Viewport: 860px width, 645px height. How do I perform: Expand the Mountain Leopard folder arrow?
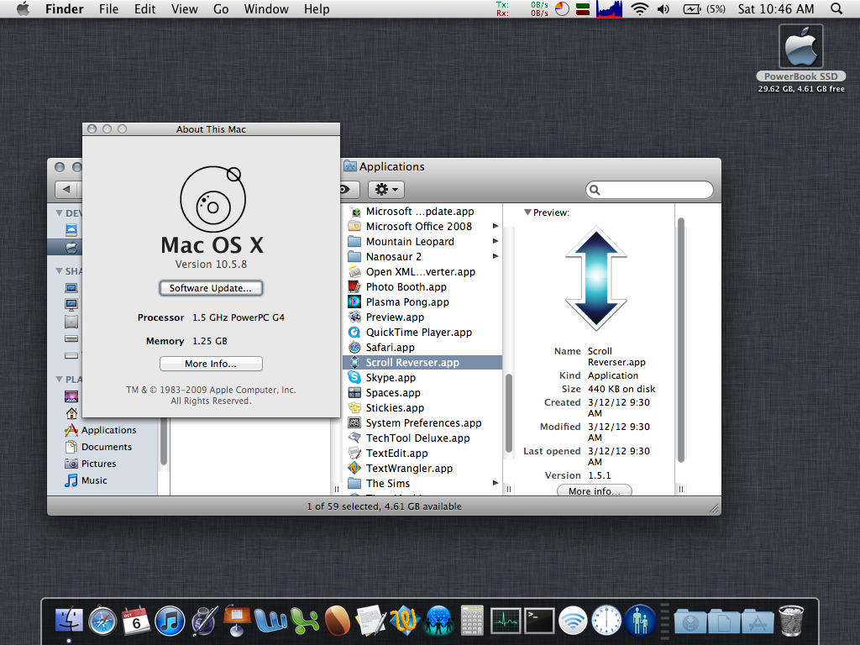click(496, 241)
